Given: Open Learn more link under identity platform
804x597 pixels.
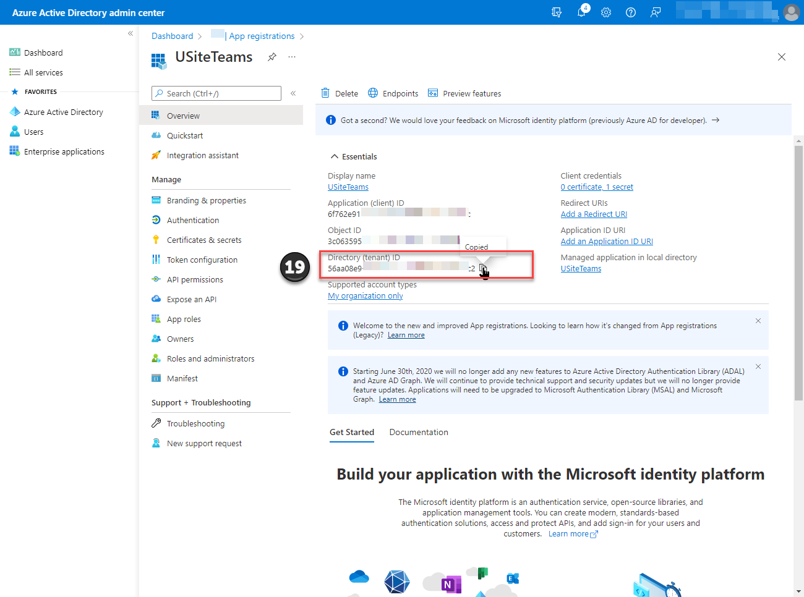Looking at the screenshot, I should tap(573, 534).
